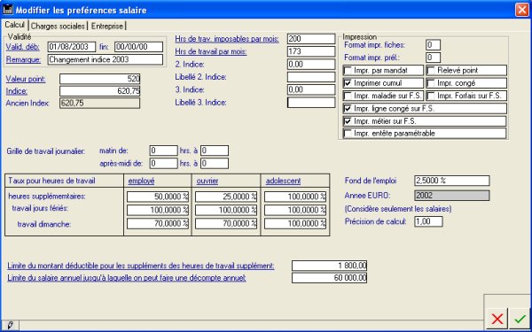Click the Format impr. fiches field
The width and height of the screenshot is (532, 332).
pyautogui.click(x=433, y=45)
